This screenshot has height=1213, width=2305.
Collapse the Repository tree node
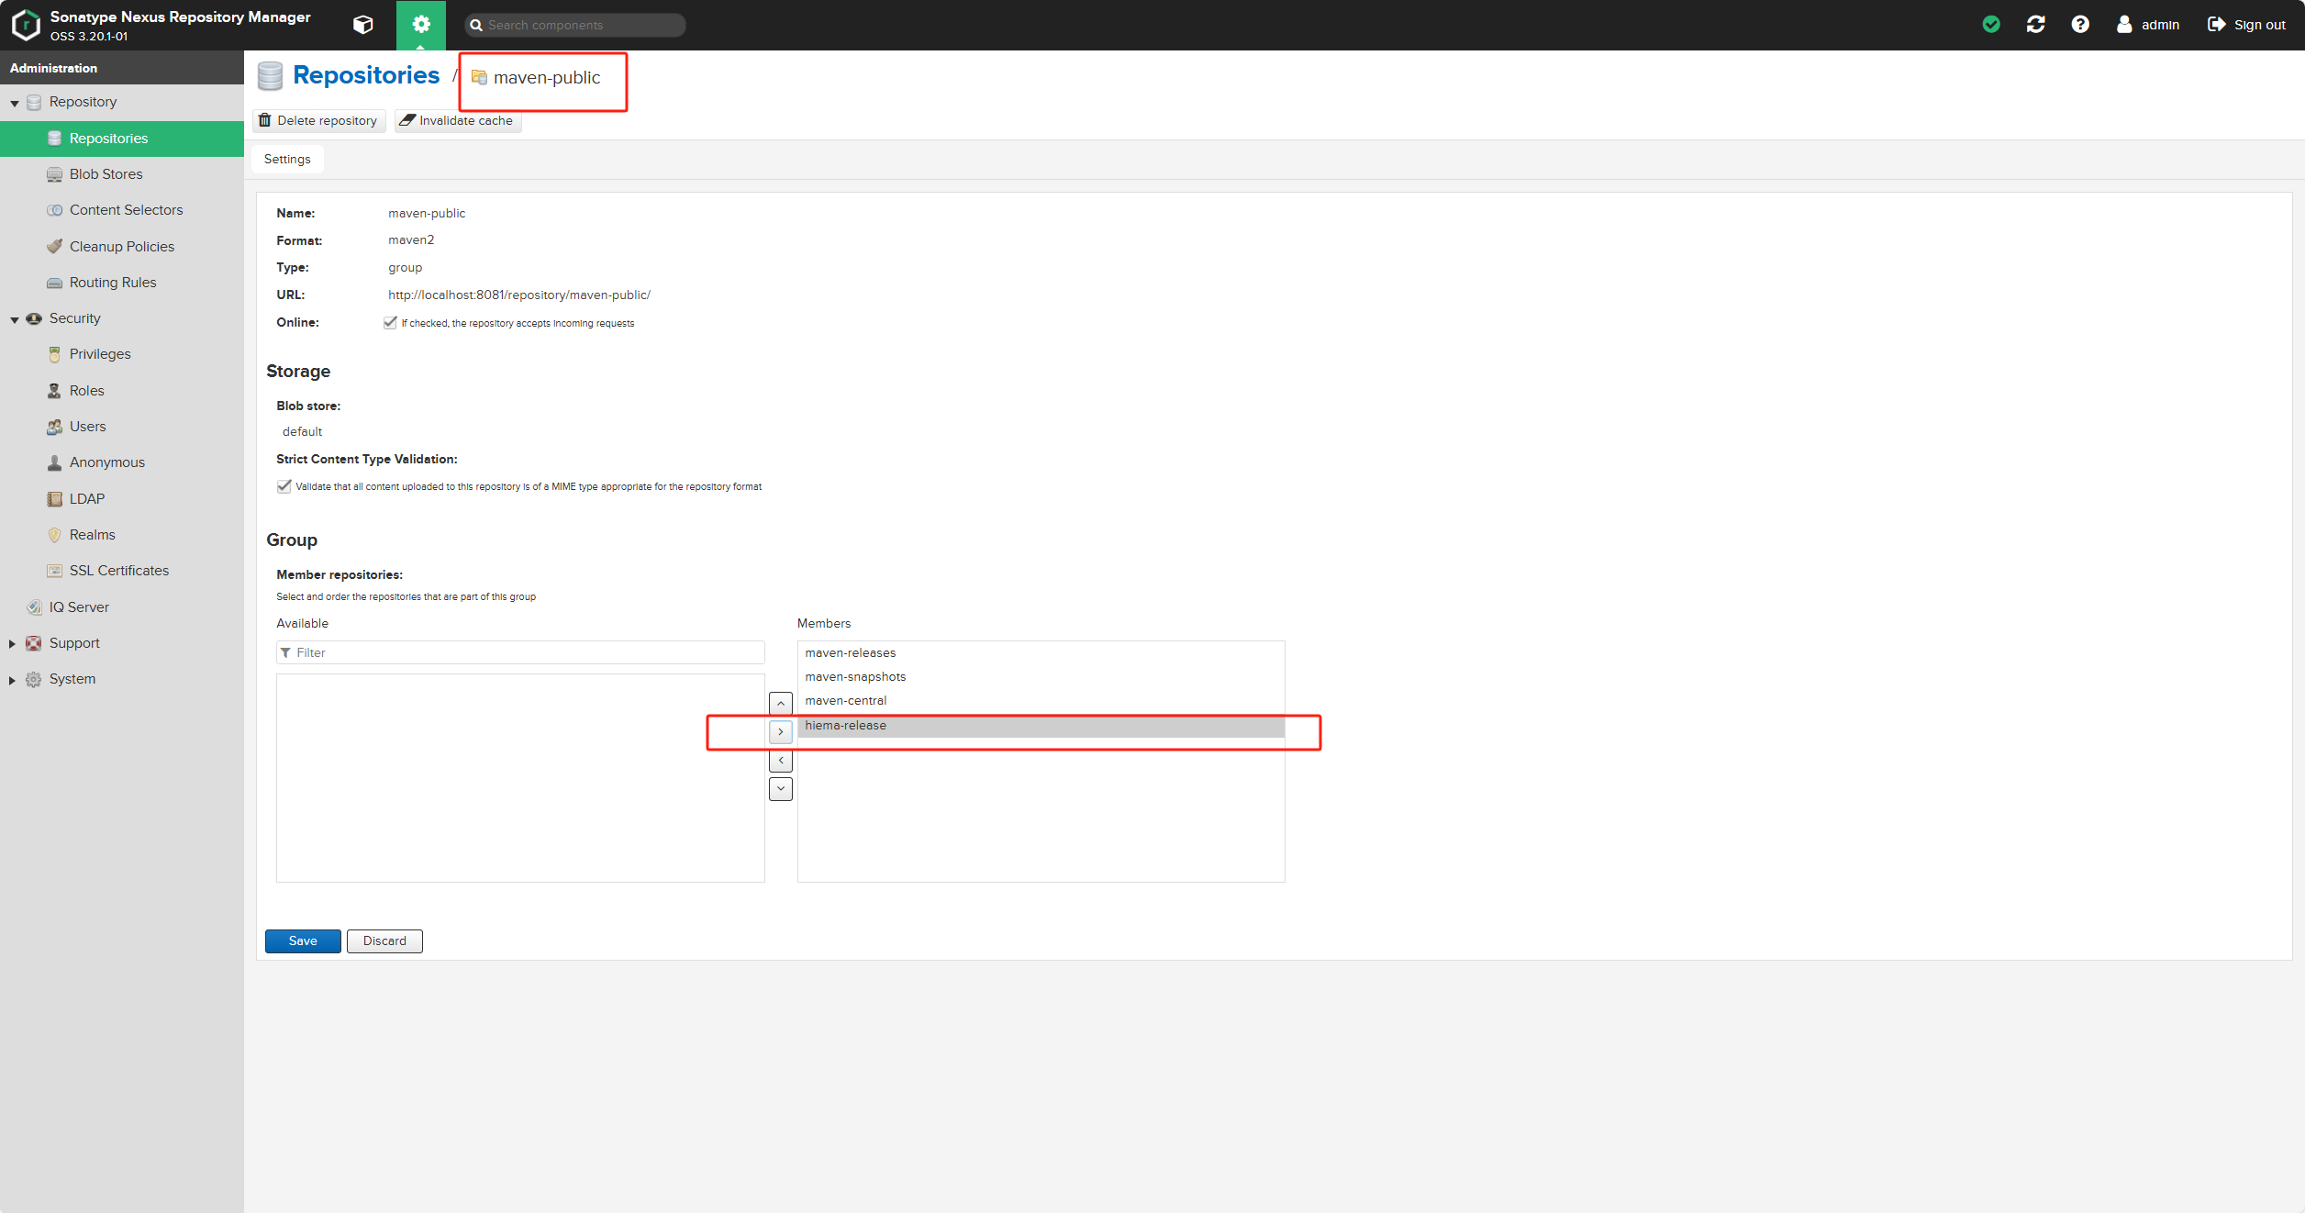(x=15, y=103)
